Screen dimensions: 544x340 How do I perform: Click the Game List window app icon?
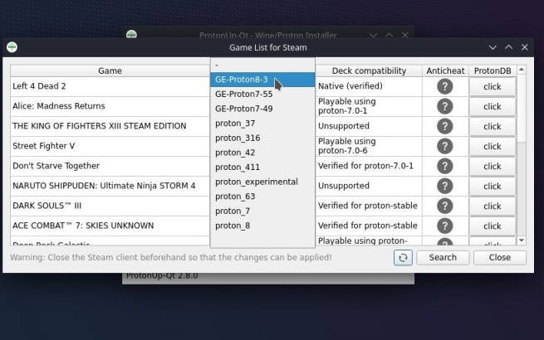click(x=12, y=47)
